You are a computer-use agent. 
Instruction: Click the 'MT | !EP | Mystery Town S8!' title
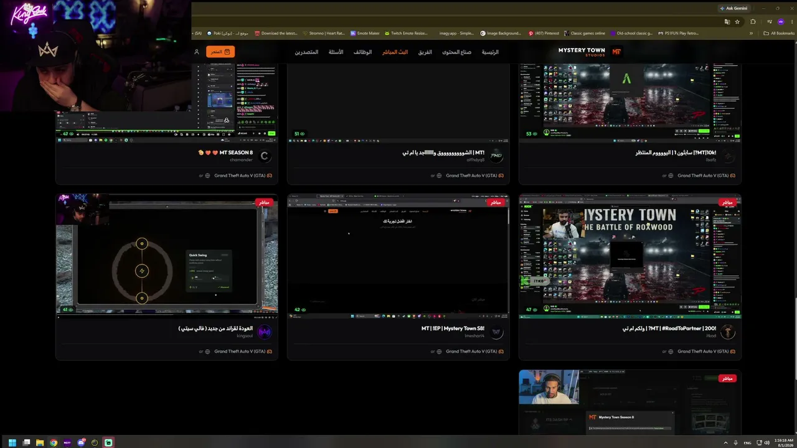point(453,329)
